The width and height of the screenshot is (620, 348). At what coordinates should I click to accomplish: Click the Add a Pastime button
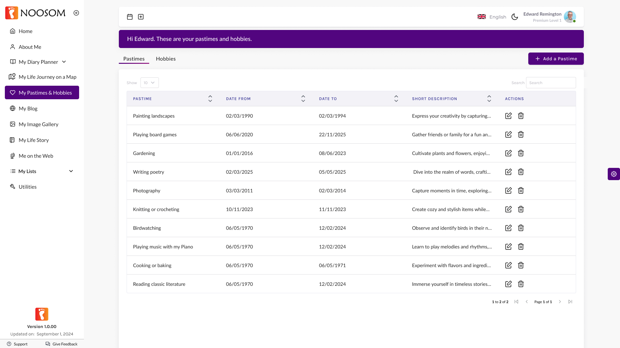(x=556, y=59)
